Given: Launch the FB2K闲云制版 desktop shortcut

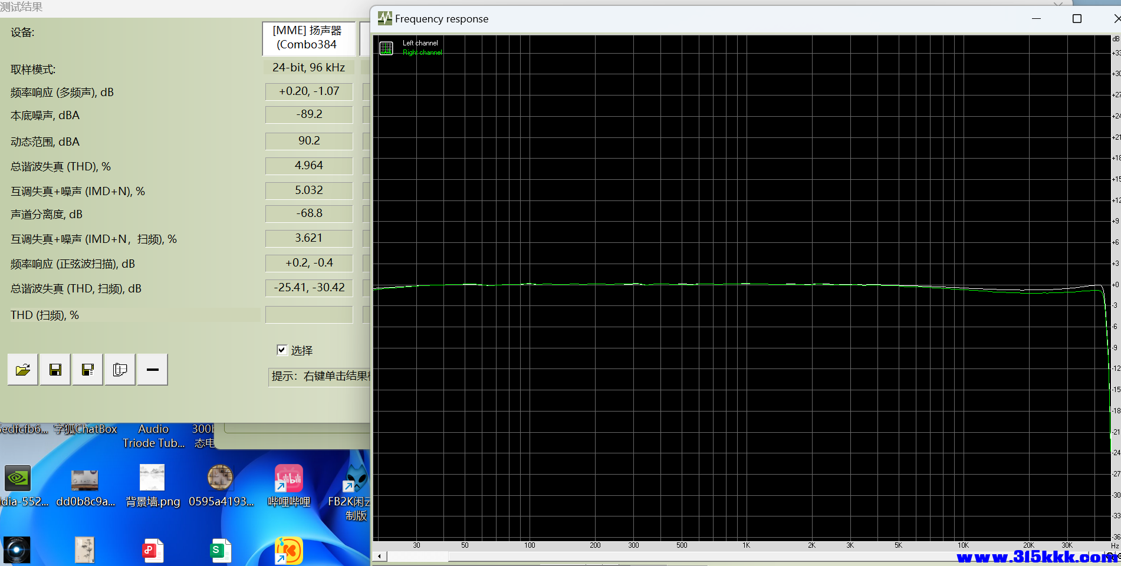Looking at the screenshot, I should pos(356,478).
